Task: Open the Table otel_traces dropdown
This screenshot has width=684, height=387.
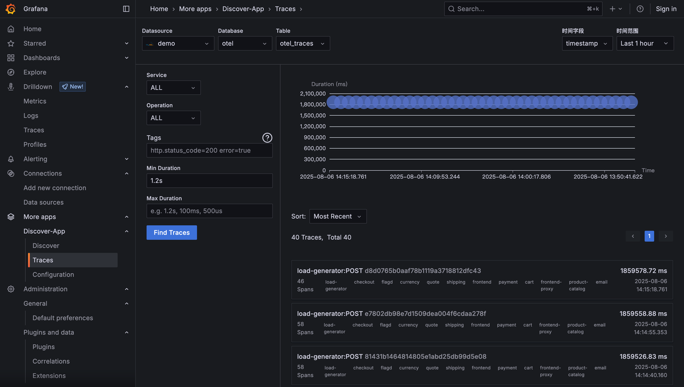Action: (303, 43)
